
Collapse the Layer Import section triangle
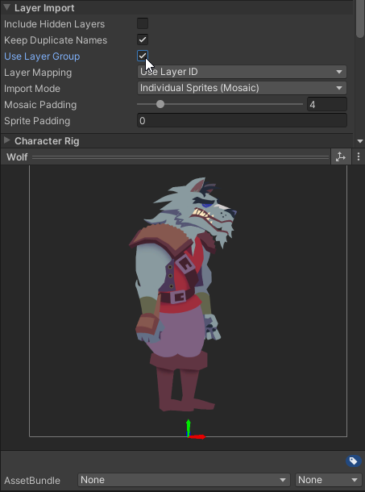(7, 7)
